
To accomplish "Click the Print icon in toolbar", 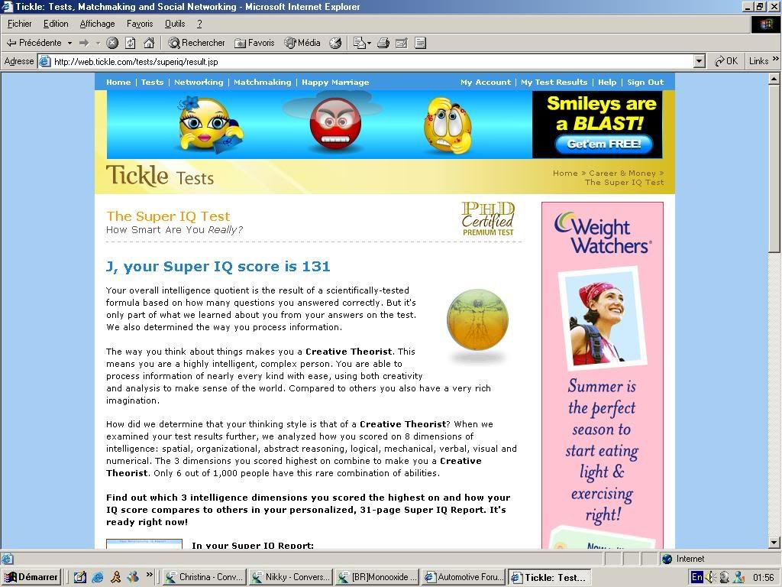I will pyautogui.click(x=383, y=43).
